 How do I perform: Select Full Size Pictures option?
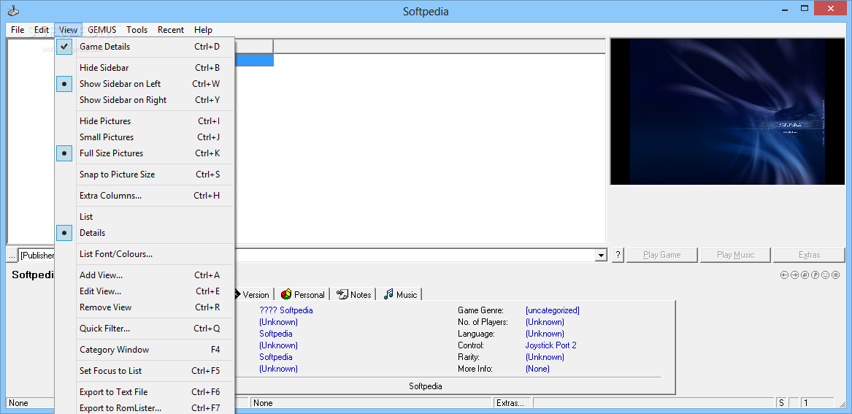[145, 153]
